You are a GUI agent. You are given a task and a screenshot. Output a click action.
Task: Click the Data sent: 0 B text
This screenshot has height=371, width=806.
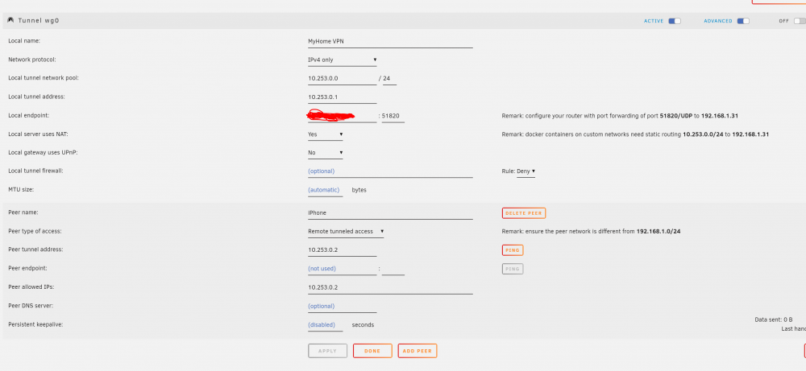point(774,319)
